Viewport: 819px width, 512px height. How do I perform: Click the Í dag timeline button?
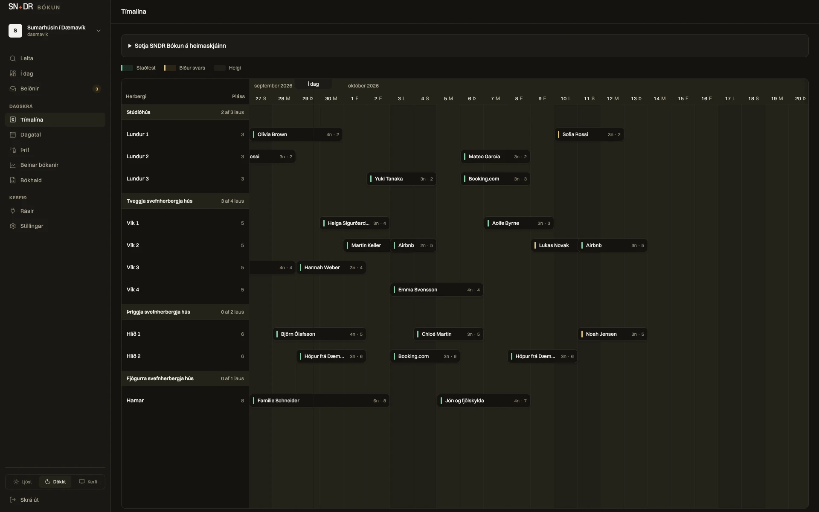[x=313, y=84]
